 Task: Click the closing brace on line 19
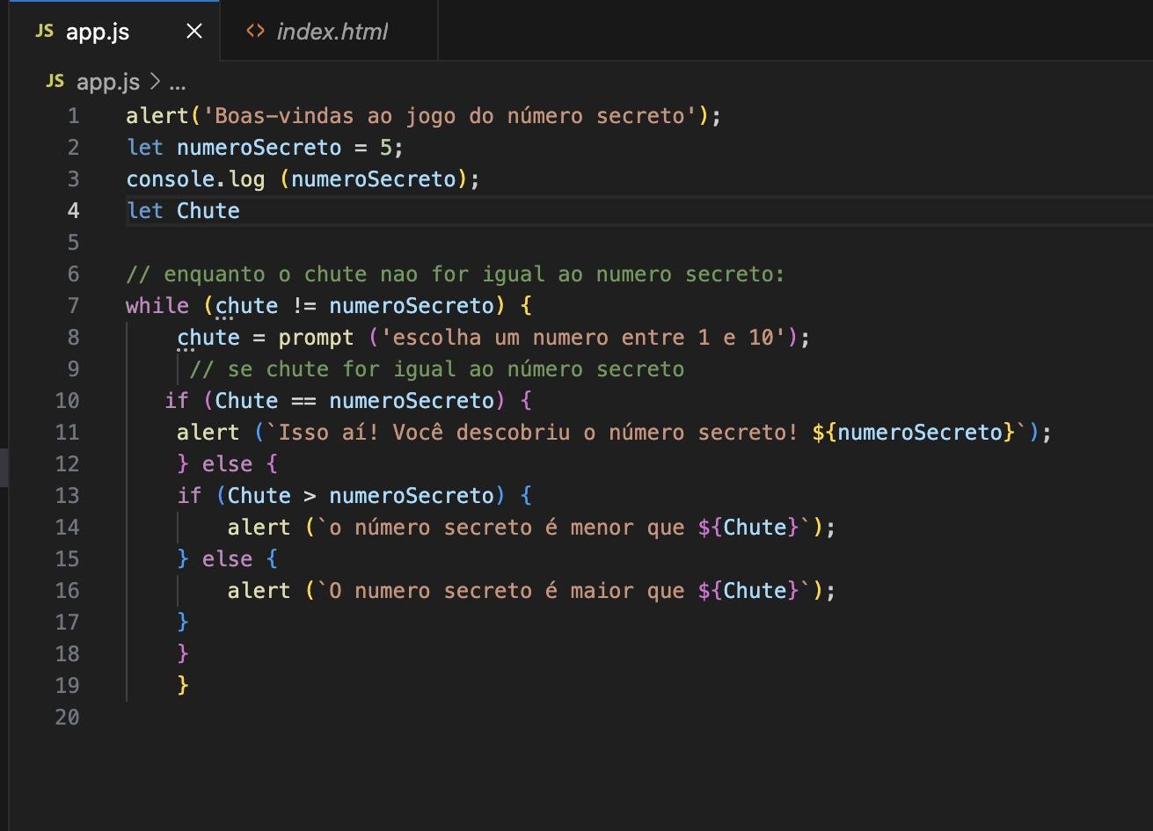pos(183,686)
